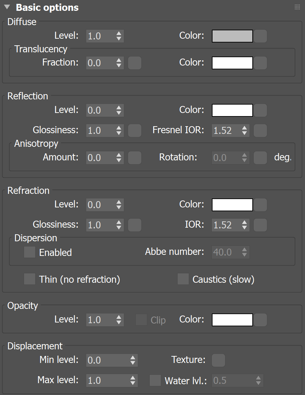Toggle the Water lvl. checkbox
Screen dimensions: 305x395
(x=155, y=380)
